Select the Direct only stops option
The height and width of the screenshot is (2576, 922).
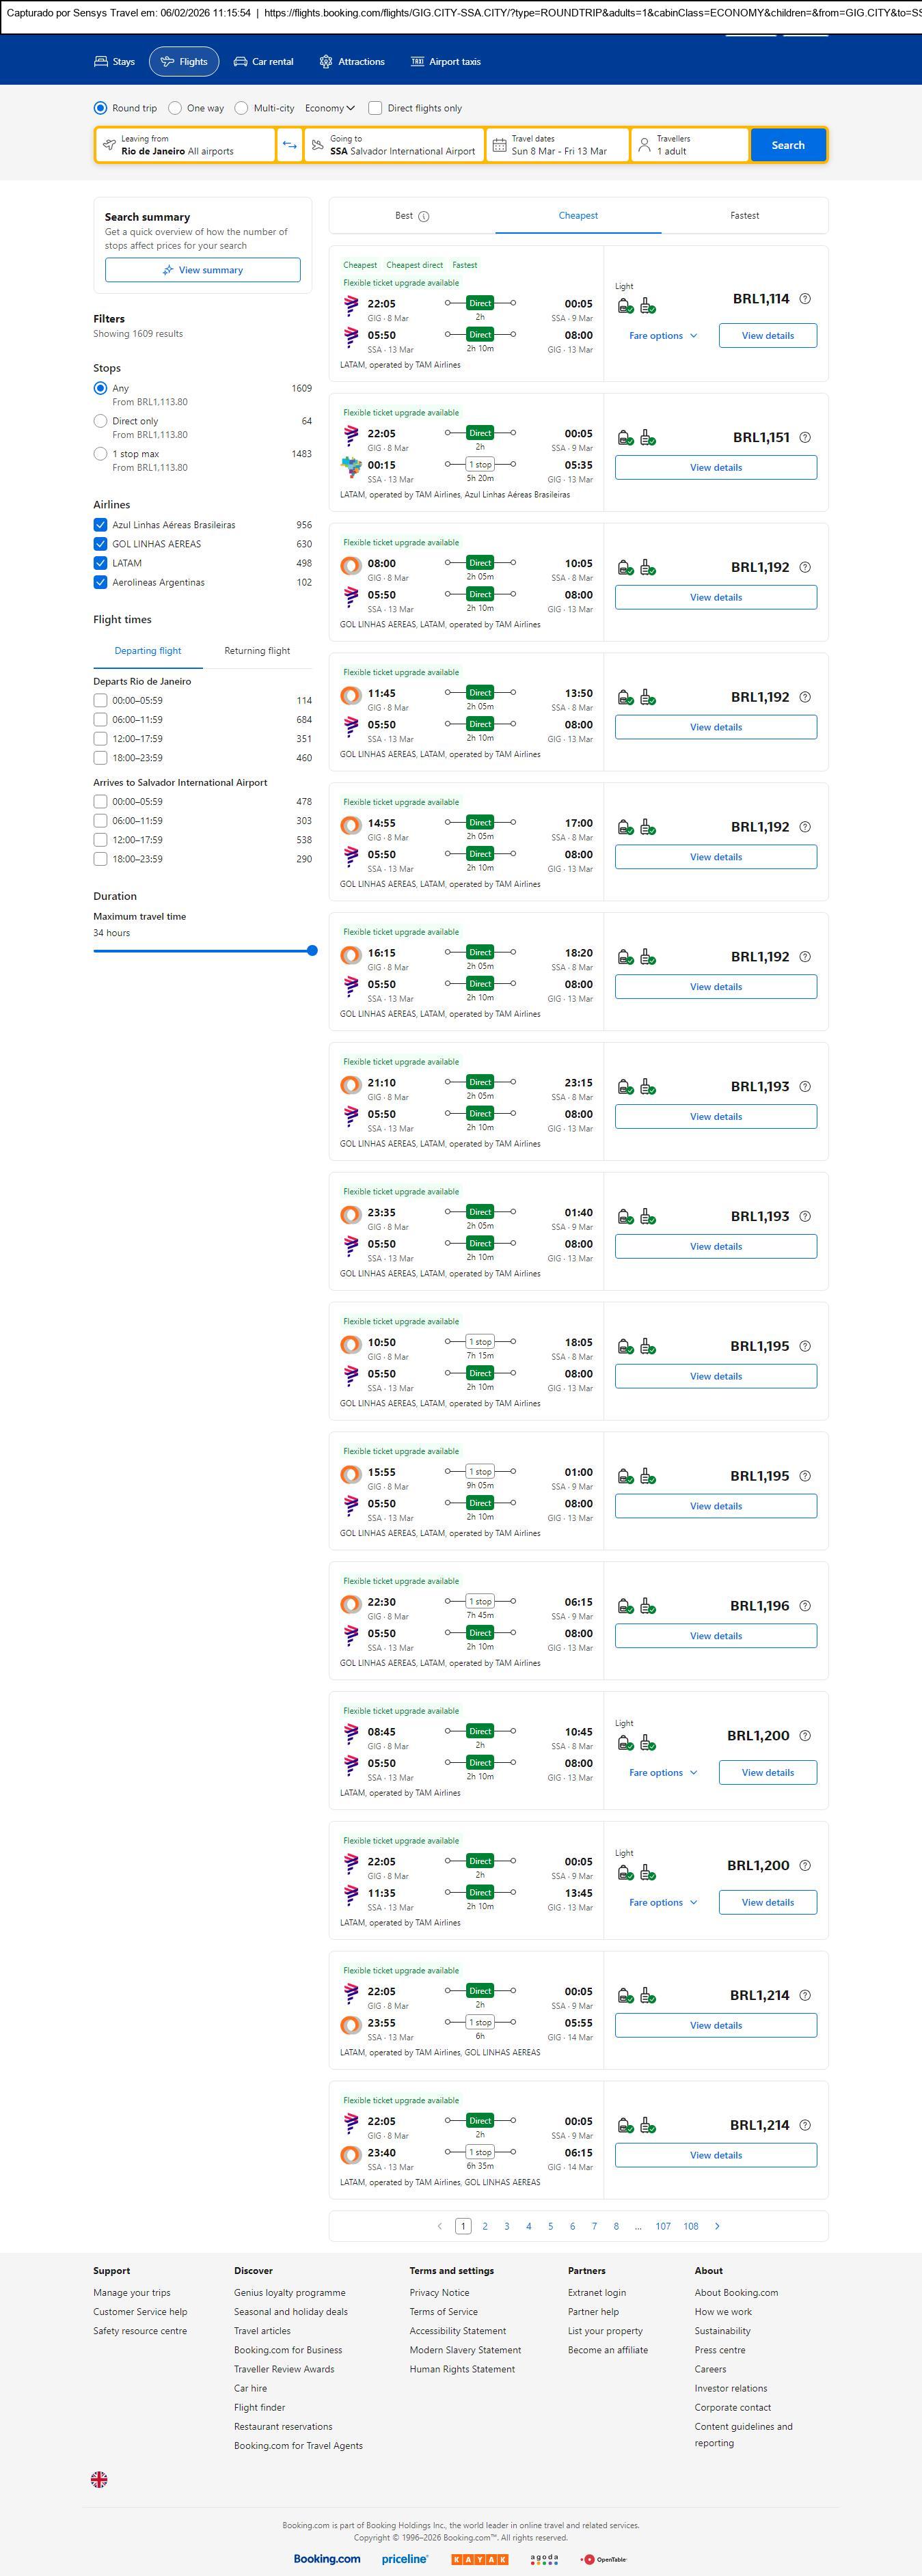tap(100, 421)
